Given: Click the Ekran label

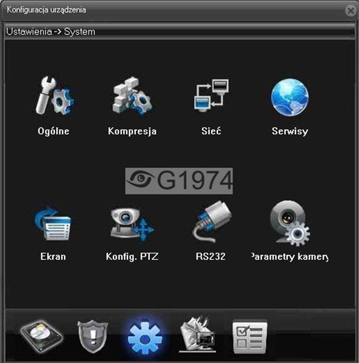Looking at the screenshot, I should tap(53, 257).
